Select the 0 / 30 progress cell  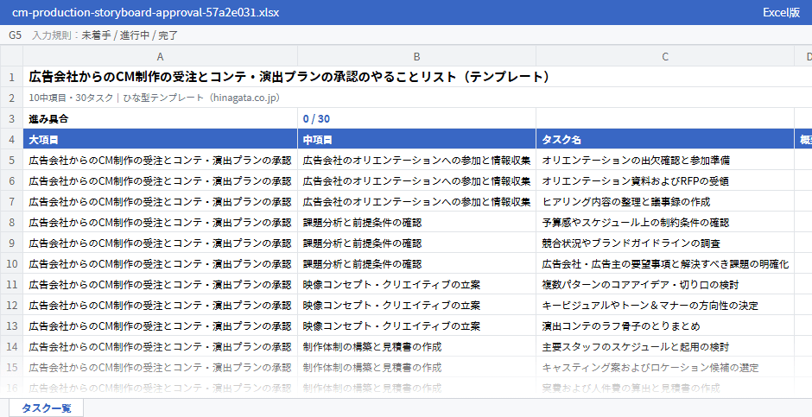click(416, 118)
